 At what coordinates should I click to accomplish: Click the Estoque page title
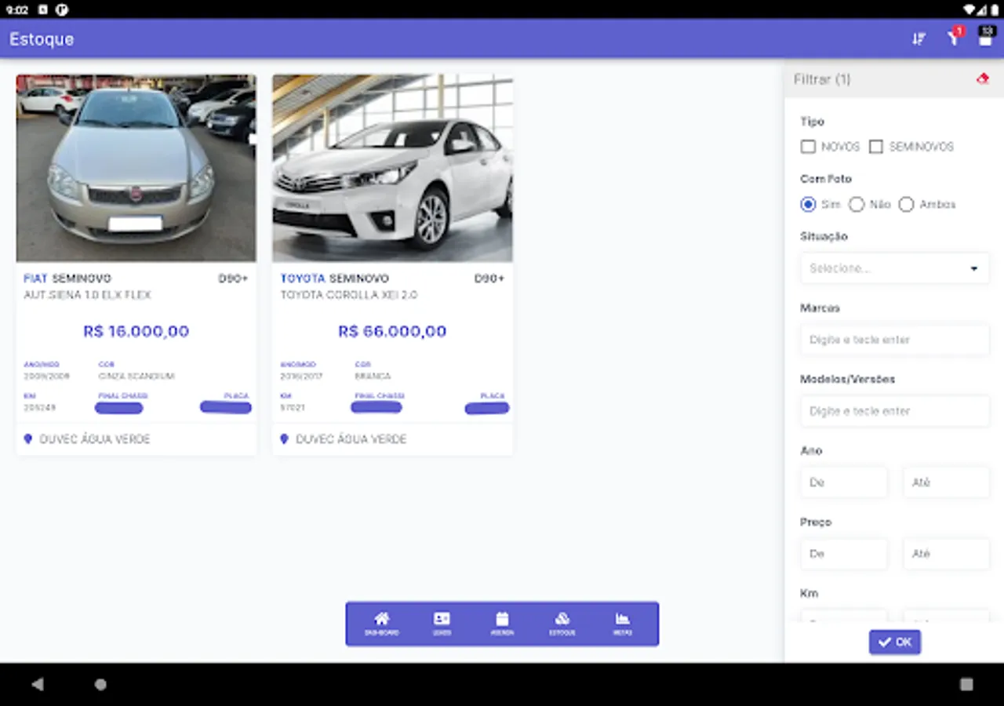pyautogui.click(x=42, y=39)
